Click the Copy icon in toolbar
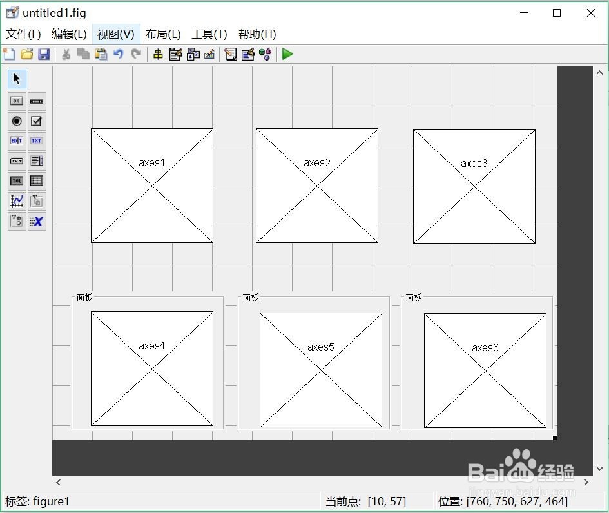The height and width of the screenshot is (513, 609). pyautogui.click(x=83, y=54)
